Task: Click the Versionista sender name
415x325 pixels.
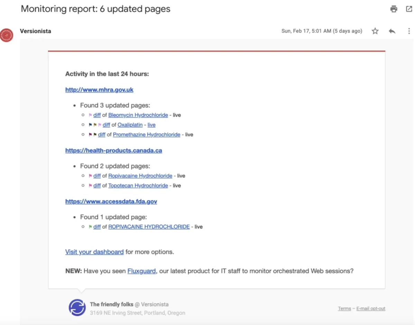Action: point(36,31)
